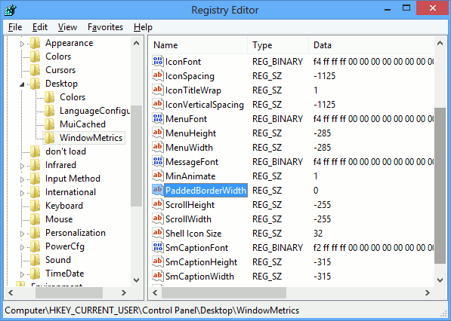Click the Keyboard folder icon

click(x=36, y=206)
